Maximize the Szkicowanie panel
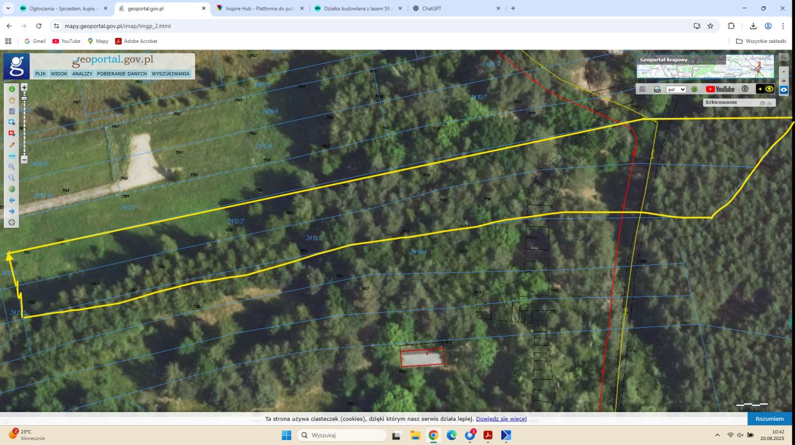This screenshot has height=445, width=795. [x=762, y=103]
